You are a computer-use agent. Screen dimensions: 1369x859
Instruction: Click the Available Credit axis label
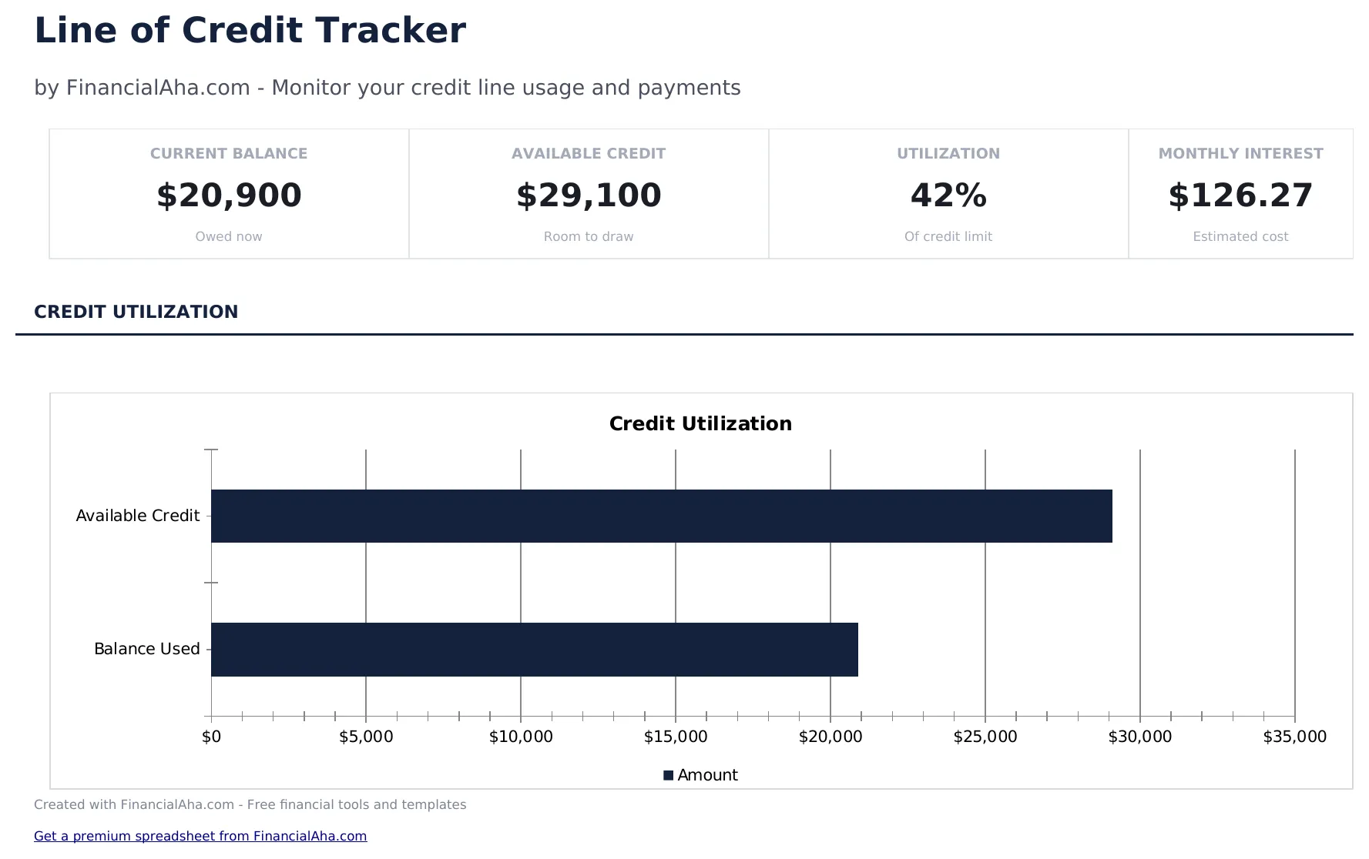click(137, 515)
